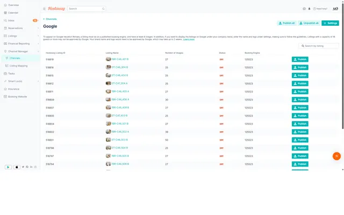This screenshot has width=344, height=215.
Task: Publish listing 518819
Action: [x=300, y=60]
